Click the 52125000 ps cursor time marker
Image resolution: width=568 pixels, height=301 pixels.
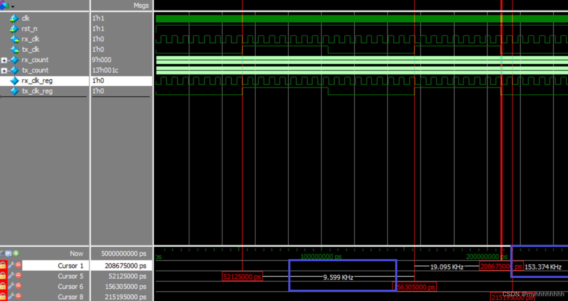point(242,277)
